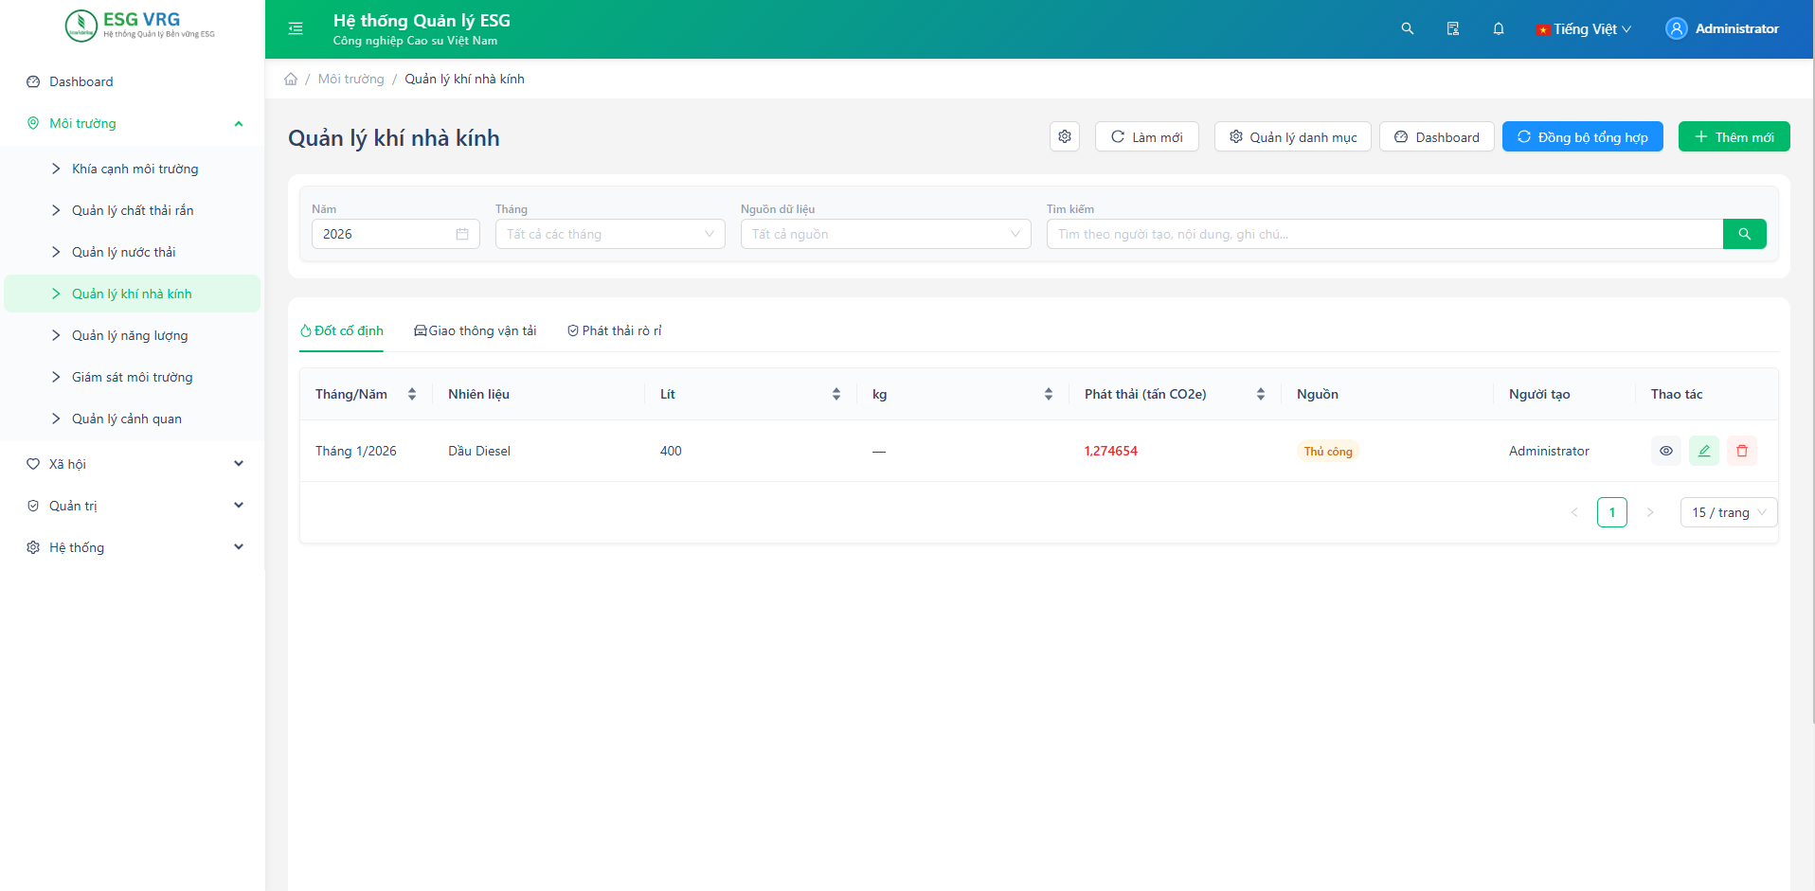Select page 1 in pagination
This screenshot has height=891, width=1815.
[1612, 512]
